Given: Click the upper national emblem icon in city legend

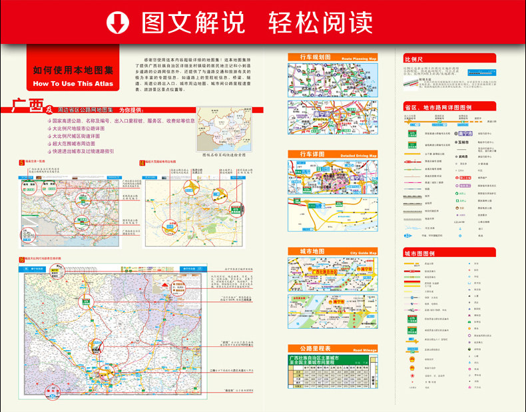Looking at the screenshot, I should tap(412, 359).
